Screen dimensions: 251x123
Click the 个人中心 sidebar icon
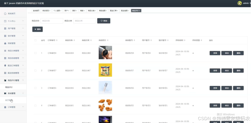coord(5,21)
